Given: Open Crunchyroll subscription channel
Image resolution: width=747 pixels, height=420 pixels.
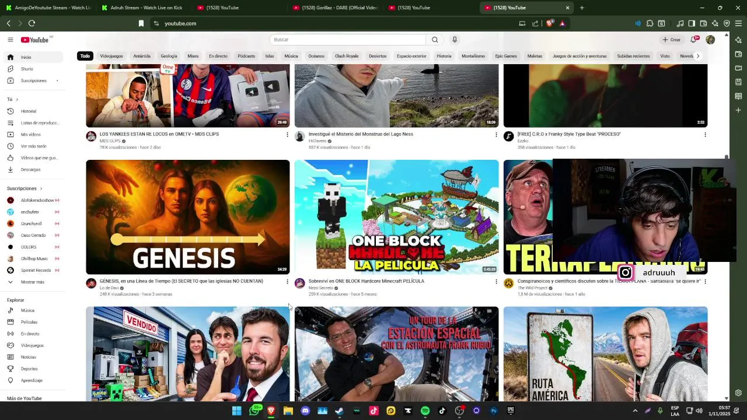Looking at the screenshot, I should coord(34,223).
